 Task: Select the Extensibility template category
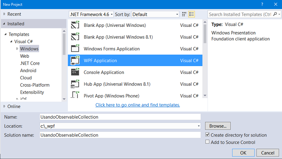click(x=32, y=92)
